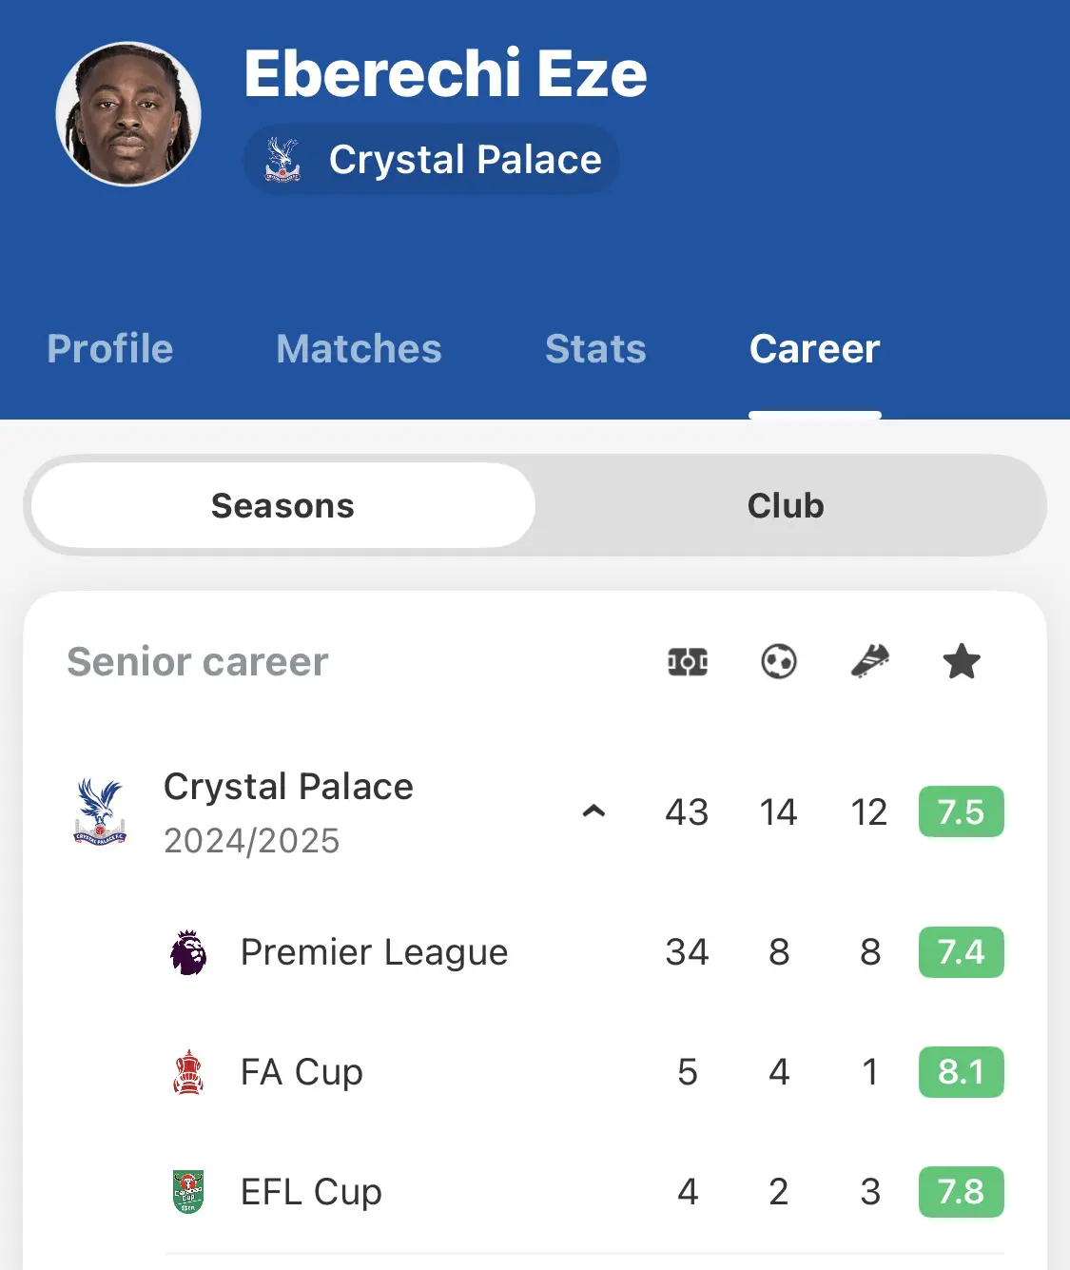Tap the 8.1 FA Cup rating badge
Screen dimensions: 1070x1270
[x=962, y=1072]
